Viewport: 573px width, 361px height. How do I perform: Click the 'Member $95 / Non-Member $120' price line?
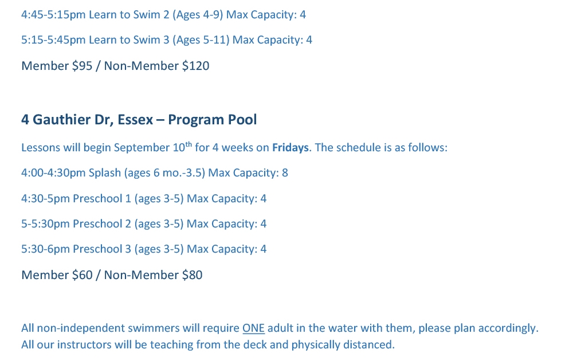pos(115,66)
